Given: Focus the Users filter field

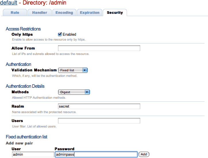Looking at the screenshot, I should [x=99, y=121].
